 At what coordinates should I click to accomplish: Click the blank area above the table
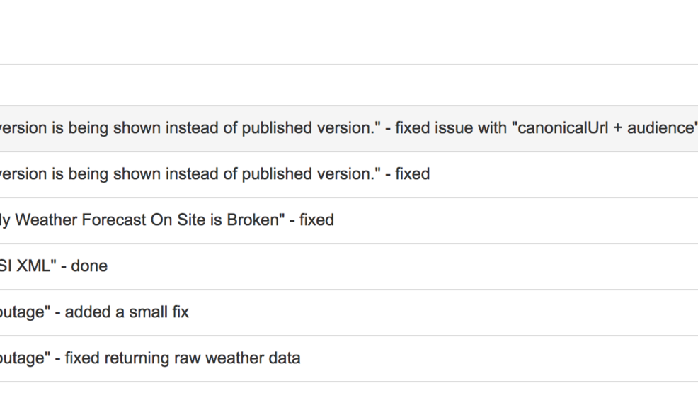(x=349, y=32)
